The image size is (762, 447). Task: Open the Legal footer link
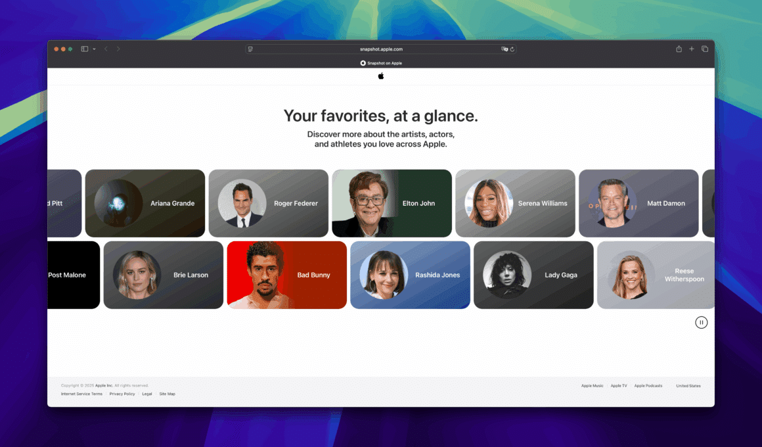click(146, 394)
